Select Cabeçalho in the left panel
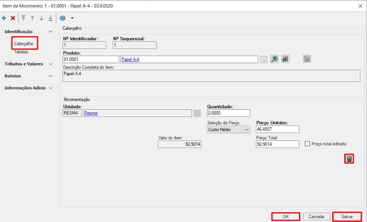The image size is (367, 222). click(x=24, y=44)
